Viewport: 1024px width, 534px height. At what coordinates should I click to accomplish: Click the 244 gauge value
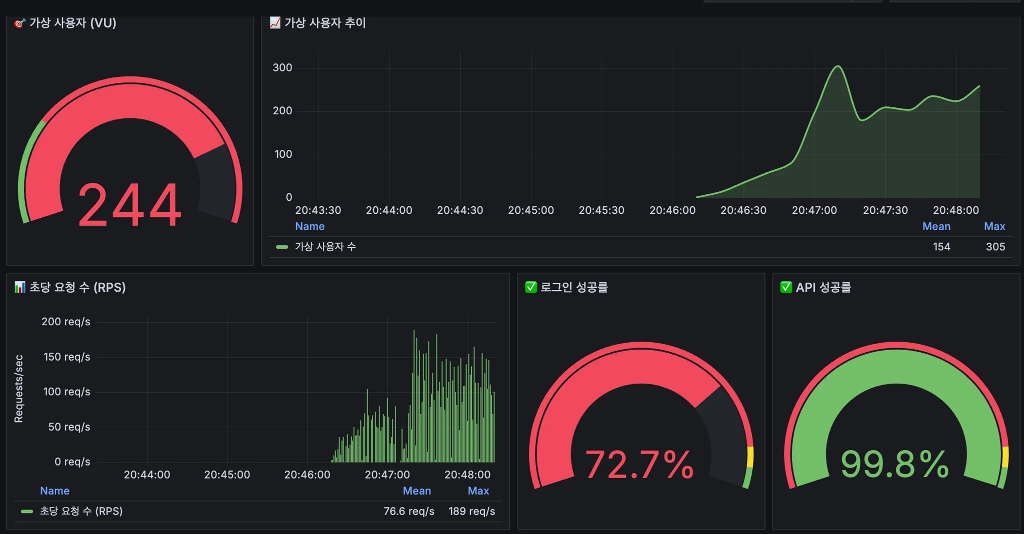click(130, 205)
